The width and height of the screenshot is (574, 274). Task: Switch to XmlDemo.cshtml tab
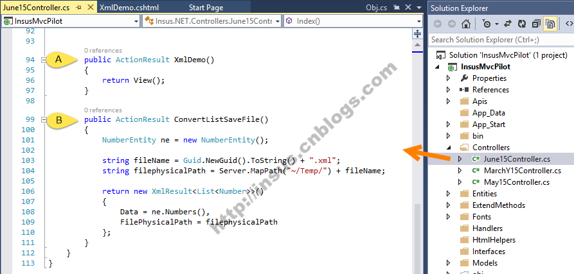pyautogui.click(x=129, y=7)
